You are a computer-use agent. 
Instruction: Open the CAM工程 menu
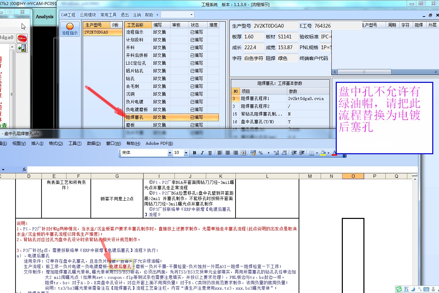point(68,15)
